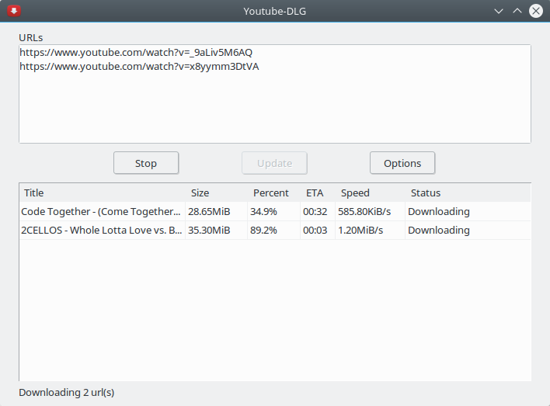Select the 2CELLOS Whole Lotta Love row
550x406 pixels.
pos(275,230)
